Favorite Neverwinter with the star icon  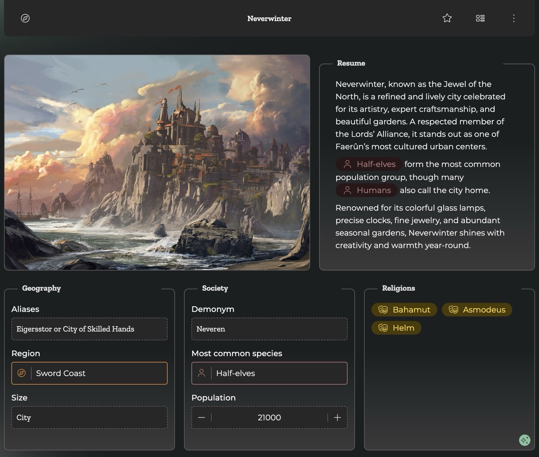(447, 18)
